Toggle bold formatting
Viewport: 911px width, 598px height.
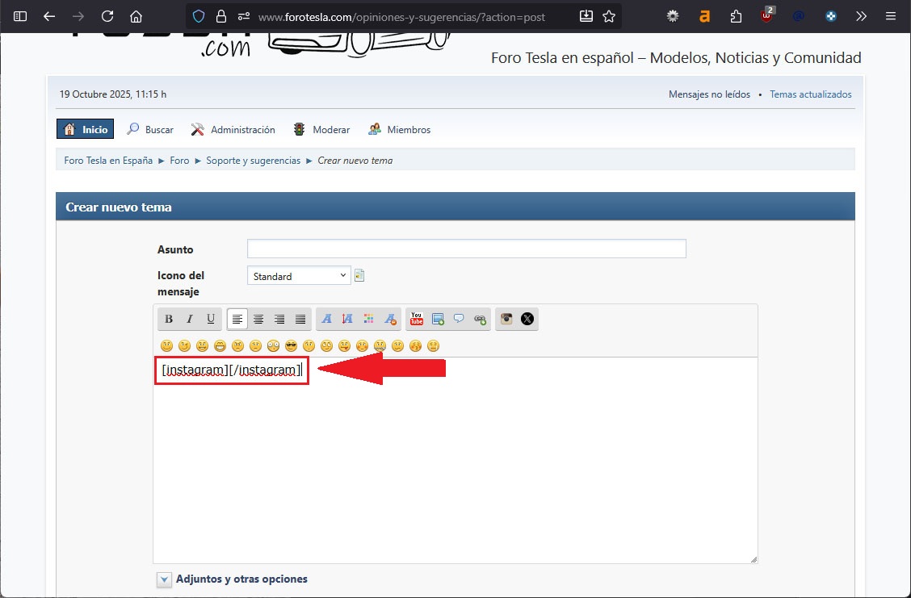(169, 319)
